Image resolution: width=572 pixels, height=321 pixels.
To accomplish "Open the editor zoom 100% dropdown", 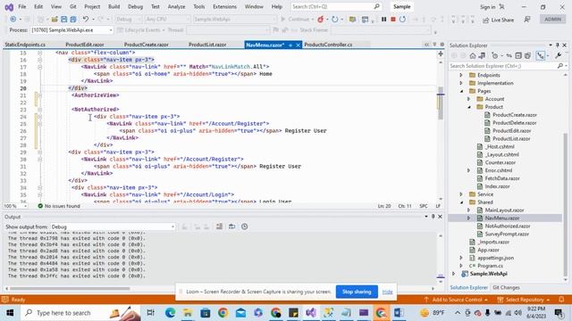I will coord(15,206).
